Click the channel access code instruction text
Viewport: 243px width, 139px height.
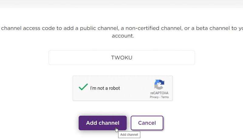(x=122, y=32)
